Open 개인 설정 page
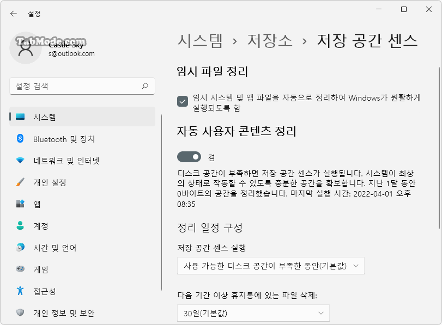This screenshot has height=325, width=442. tap(82, 182)
